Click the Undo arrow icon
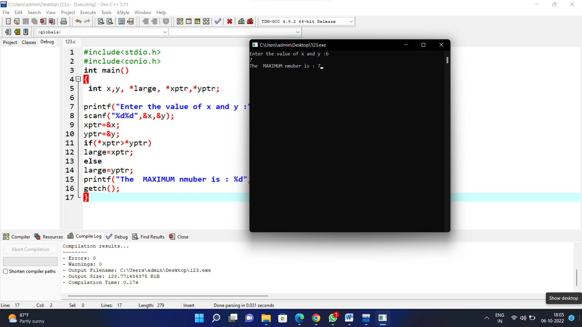Viewport: 582px width, 327px height. (x=78, y=21)
